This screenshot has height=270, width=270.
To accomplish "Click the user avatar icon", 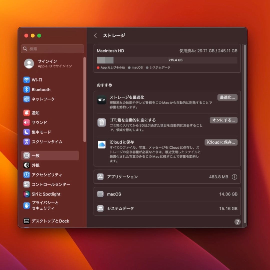I will [x=29, y=64].
